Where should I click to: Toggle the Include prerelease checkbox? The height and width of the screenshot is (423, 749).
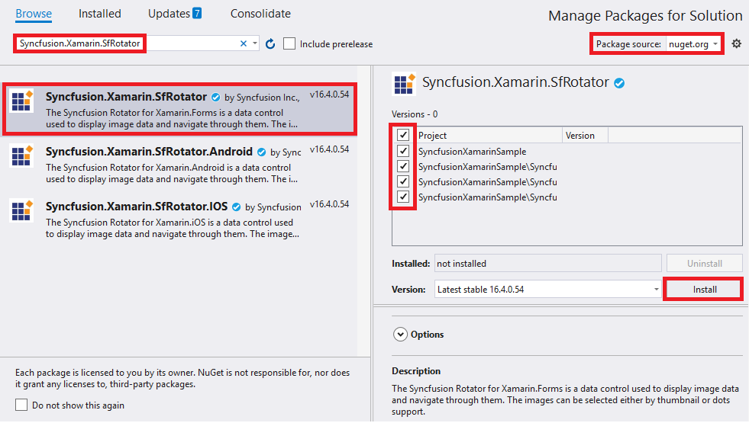pyautogui.click(x=289, y=43)
